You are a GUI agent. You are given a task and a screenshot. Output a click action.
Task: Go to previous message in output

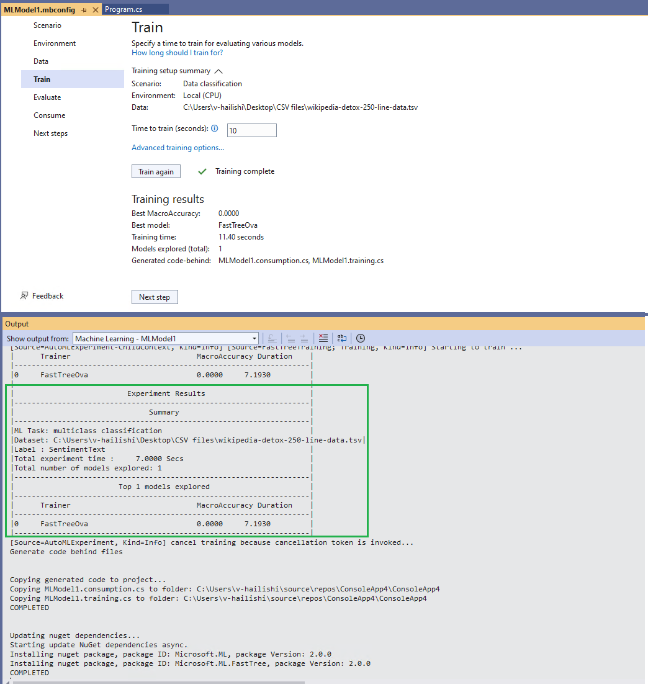click(x=290, y=338)
